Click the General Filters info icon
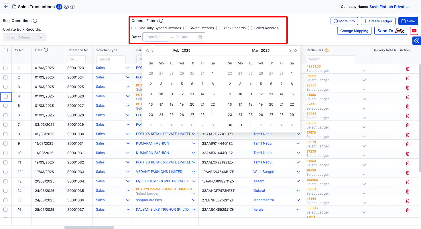421x229 pixels. pos(161,21)
